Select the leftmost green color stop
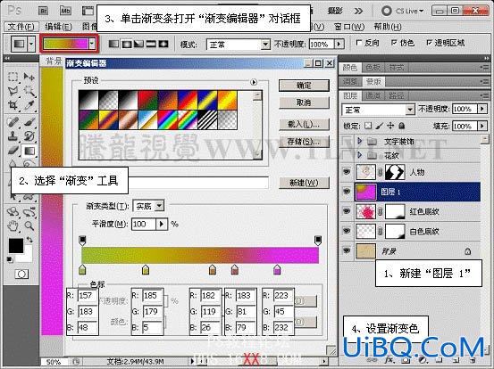The height and width of the screenshot is (369, 494). 82,270
